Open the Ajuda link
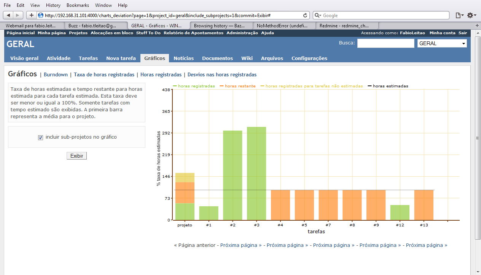This screenshot has width=481, height=275. click(268, 33)
